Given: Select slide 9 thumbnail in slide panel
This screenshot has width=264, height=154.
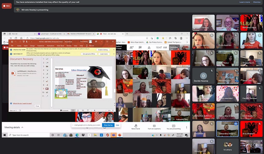Looking at the screenshot, I should [47, 89].
